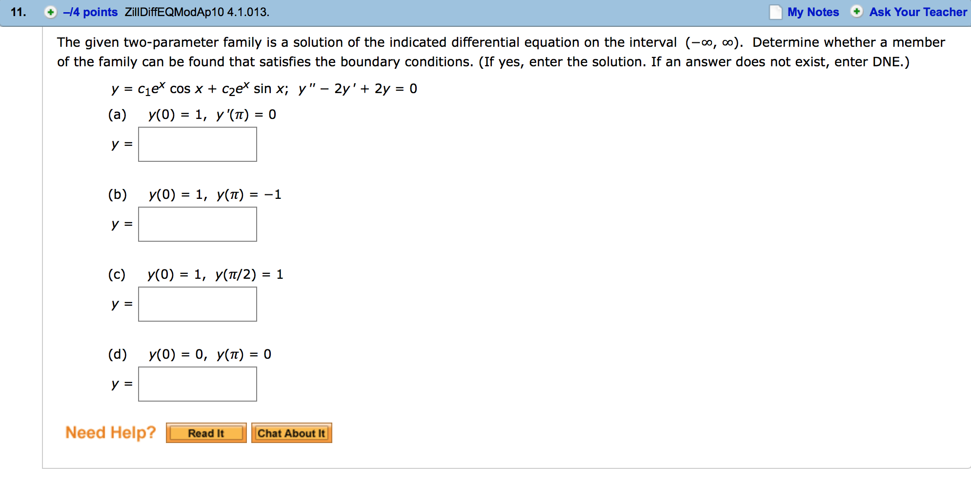Open the My Notes link
Screen dimensions: 971x502
(813, 12)
